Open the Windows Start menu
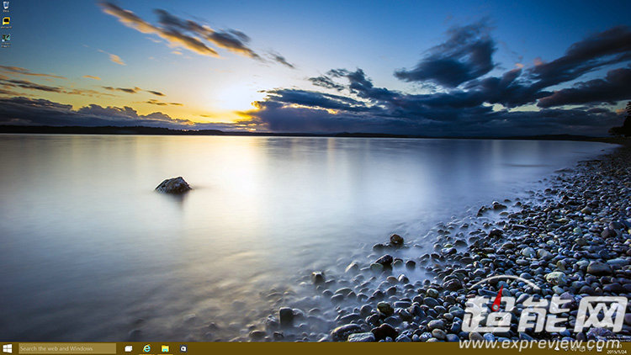 pyautogui.click(x=7, y=348)
